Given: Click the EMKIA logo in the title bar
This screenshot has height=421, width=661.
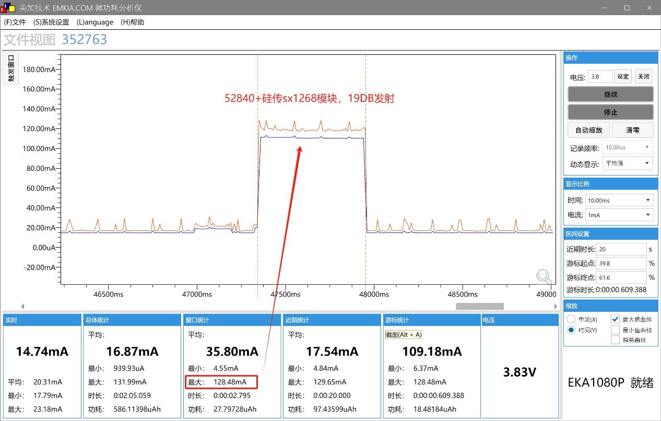Looking at the screenshot, I should 7,7.
